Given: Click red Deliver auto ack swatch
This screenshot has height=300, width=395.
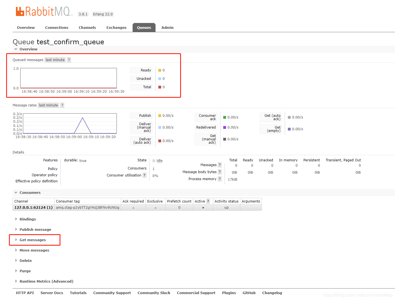Looking at the screenshot, I should pyautogui.click(x=160, y=141).
